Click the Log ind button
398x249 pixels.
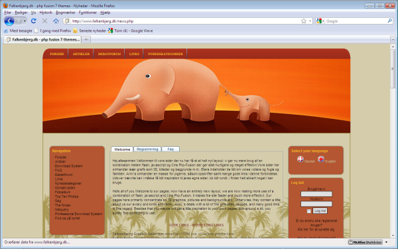point(320,210)
